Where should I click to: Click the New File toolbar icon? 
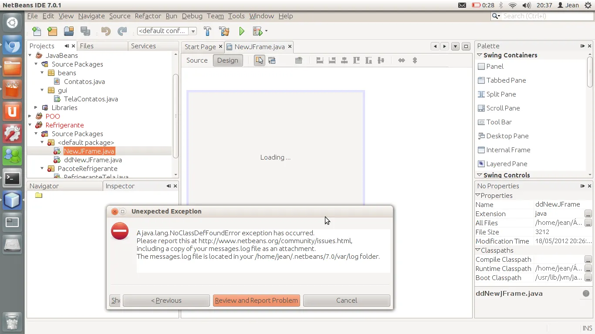[x=37, y=31]
